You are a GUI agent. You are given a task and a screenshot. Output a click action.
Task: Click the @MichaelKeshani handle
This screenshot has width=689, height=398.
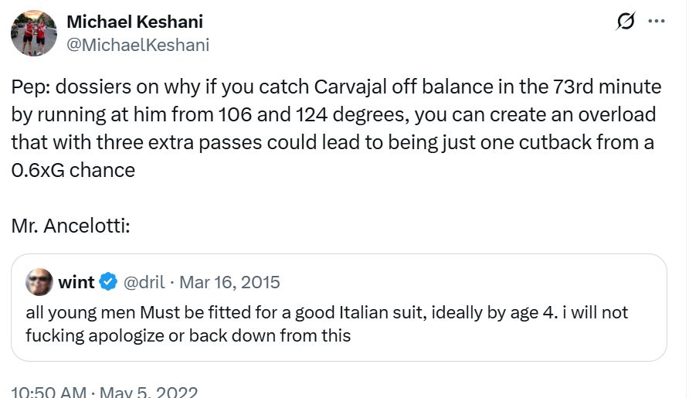137,45
